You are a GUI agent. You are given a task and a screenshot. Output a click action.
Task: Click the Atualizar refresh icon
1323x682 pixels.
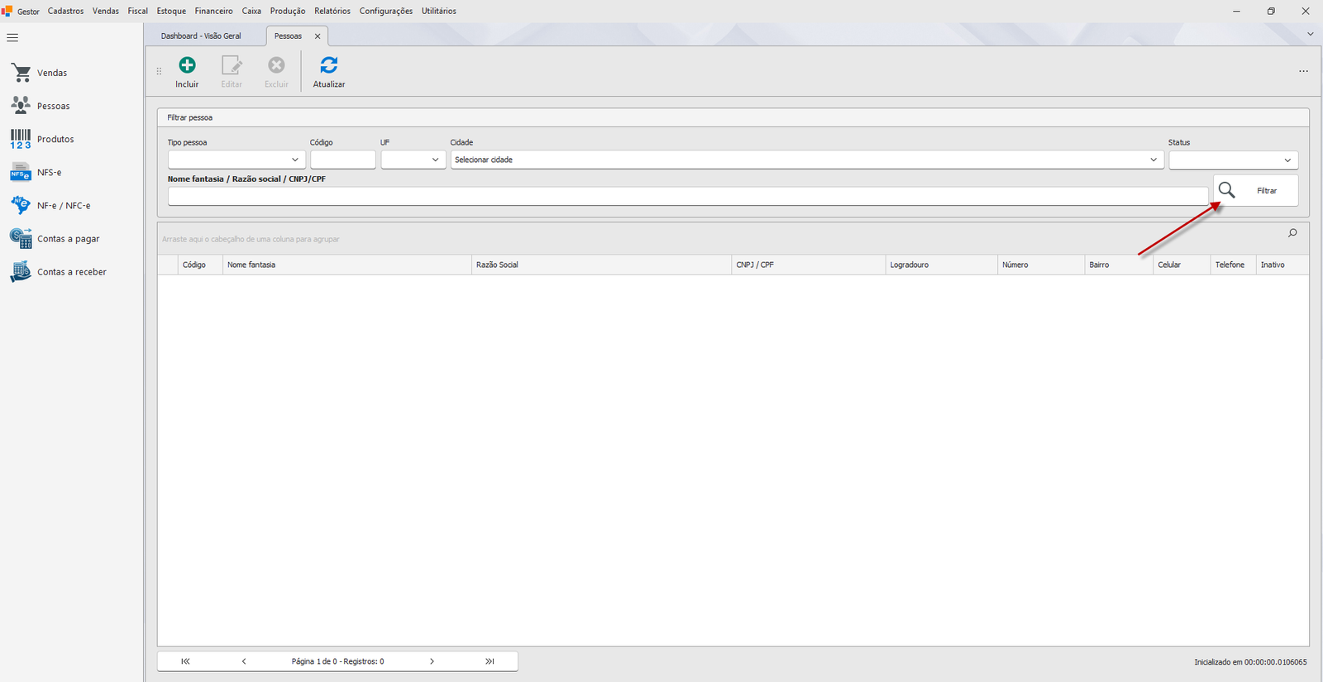tap(329, 64)
